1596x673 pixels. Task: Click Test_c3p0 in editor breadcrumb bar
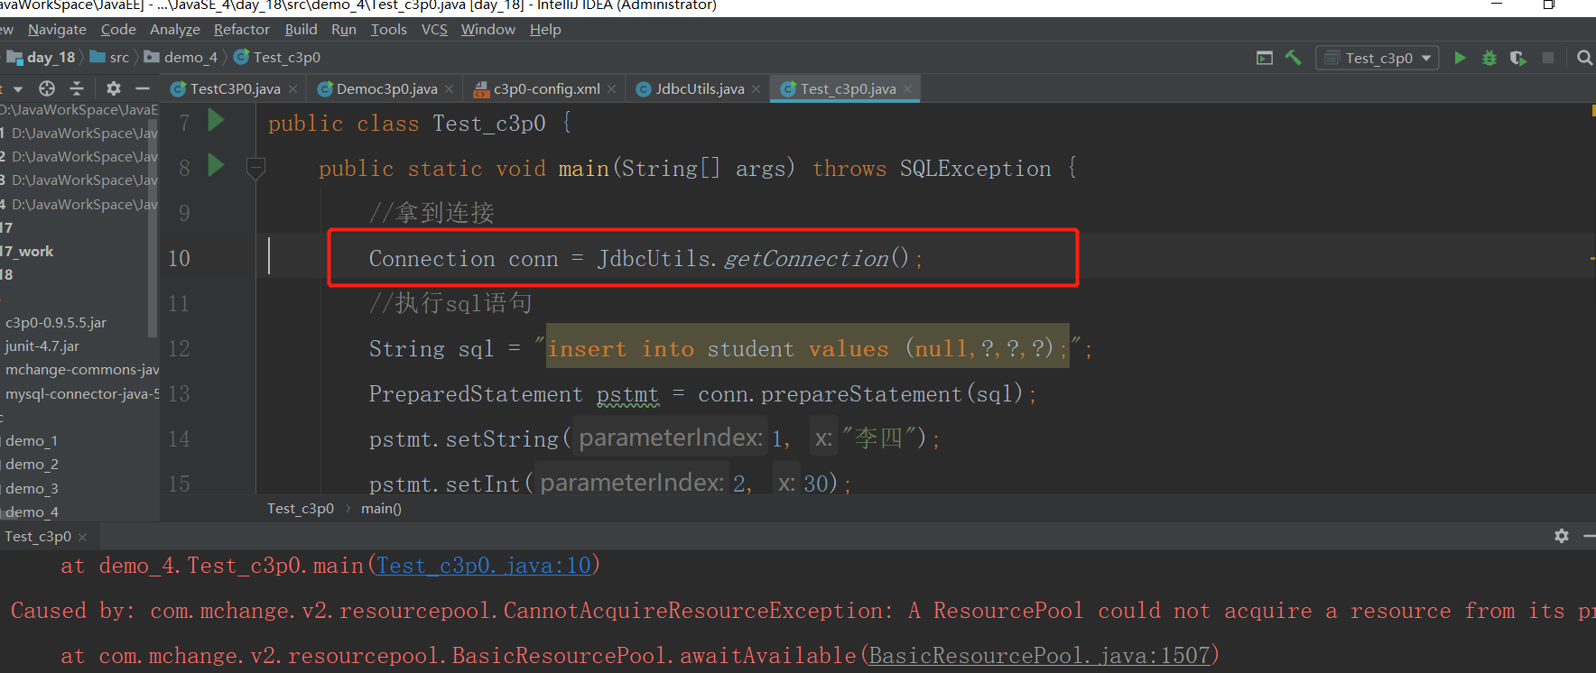click(301, 509)
